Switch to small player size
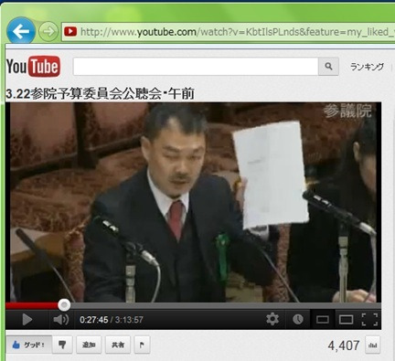Viewport: 395px width, 361px height. tap(322, 319)
